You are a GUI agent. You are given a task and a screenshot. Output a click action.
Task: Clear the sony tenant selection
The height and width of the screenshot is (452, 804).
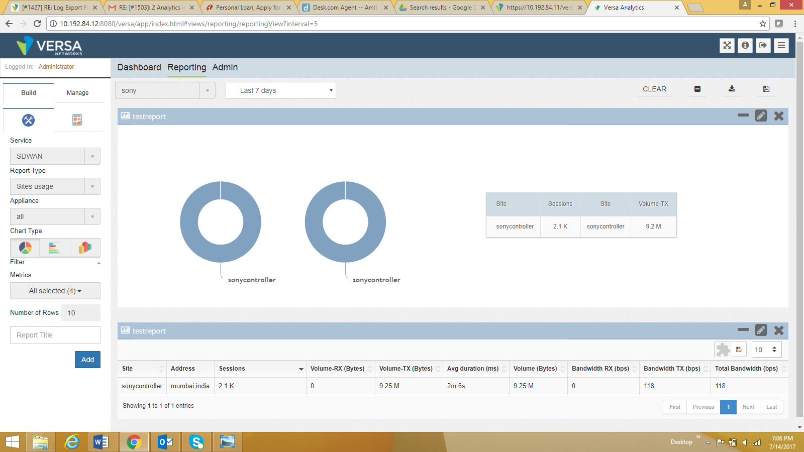[x=208, y=90]
